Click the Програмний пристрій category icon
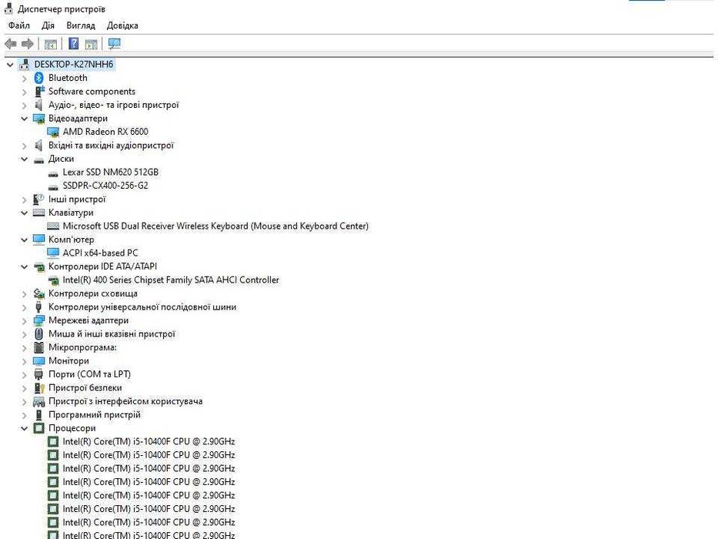Image resolution: width=718 pixels, height=539 pixels. tap(39, 415)
